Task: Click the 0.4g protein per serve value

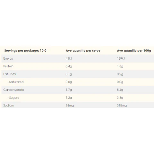Action: click(69, 66)
